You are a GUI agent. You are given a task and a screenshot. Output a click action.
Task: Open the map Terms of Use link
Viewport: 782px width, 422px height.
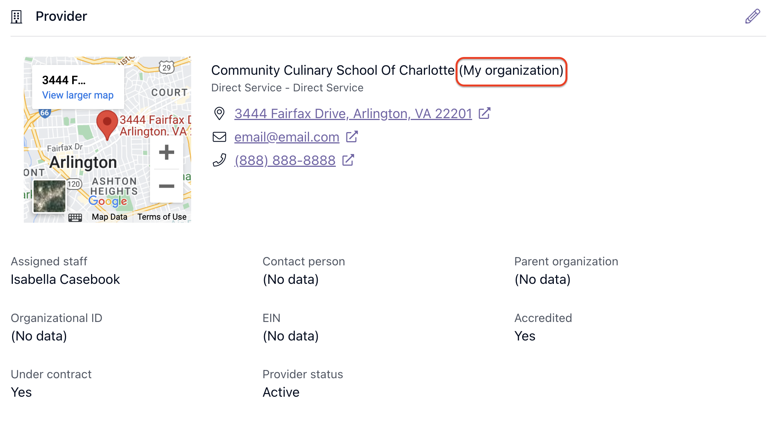tap(162, 217)
